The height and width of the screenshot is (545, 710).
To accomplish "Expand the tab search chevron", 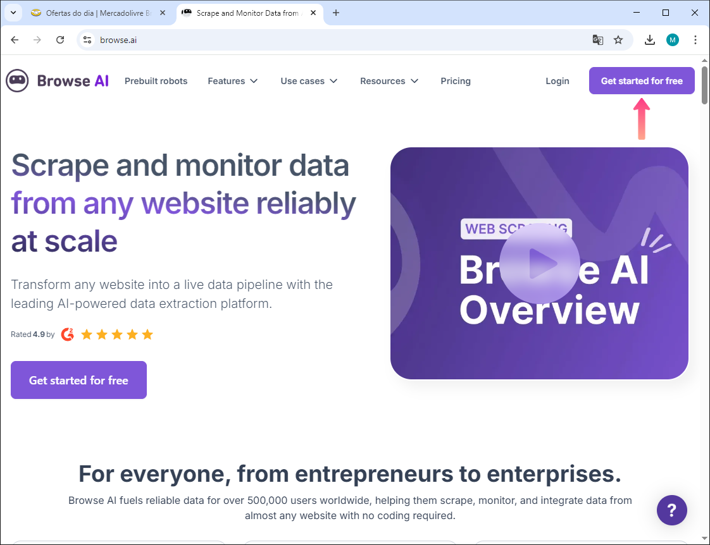I will (x=13, y=13).
